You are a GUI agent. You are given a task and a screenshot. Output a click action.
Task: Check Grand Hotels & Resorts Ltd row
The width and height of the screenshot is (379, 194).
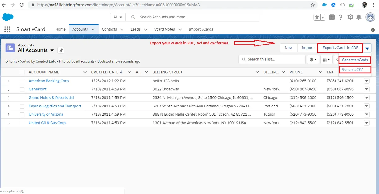[x=22, y=98]
